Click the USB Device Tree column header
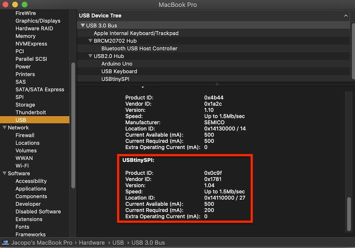 click(x=214, y=16)
